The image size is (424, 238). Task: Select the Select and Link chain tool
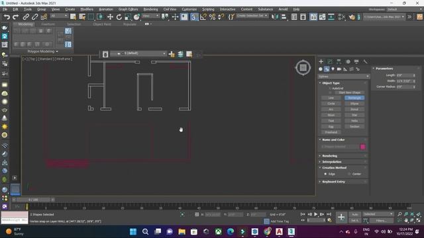26,17
